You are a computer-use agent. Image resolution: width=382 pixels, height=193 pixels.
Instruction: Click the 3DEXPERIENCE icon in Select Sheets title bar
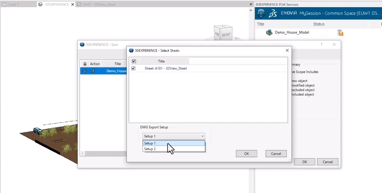point(131,50)
